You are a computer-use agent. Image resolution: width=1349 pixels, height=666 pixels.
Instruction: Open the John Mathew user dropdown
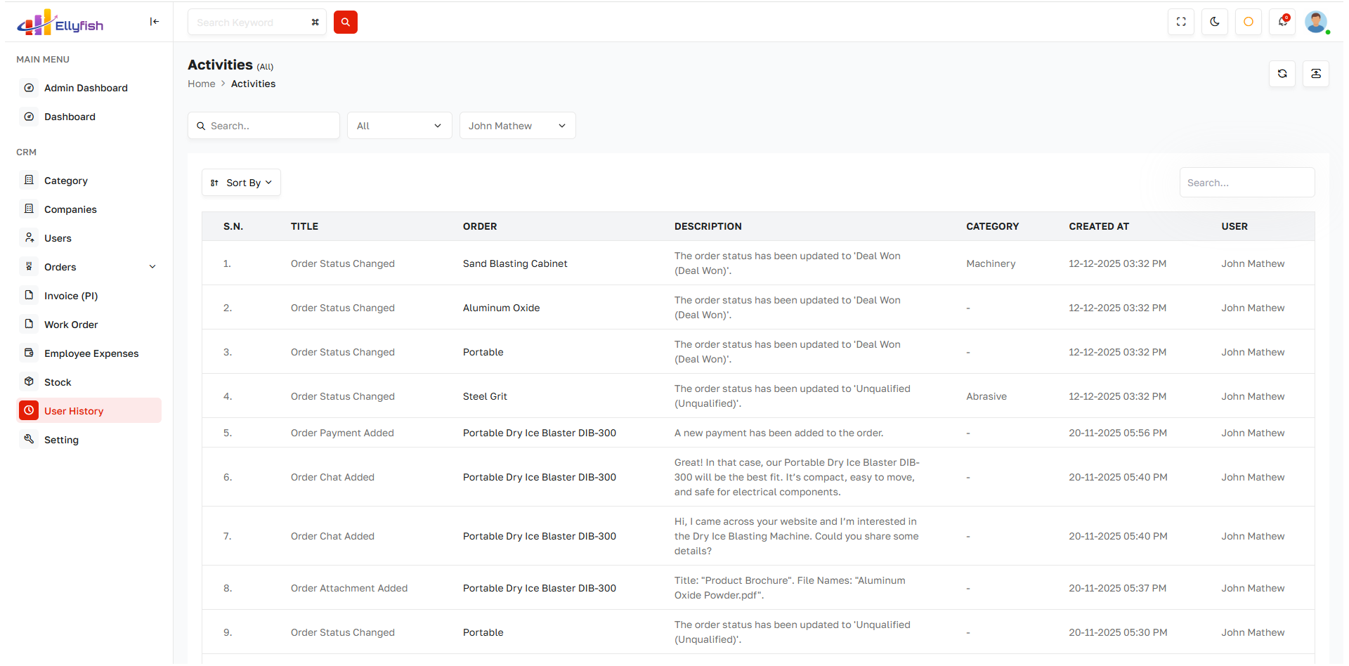(517, 126)
